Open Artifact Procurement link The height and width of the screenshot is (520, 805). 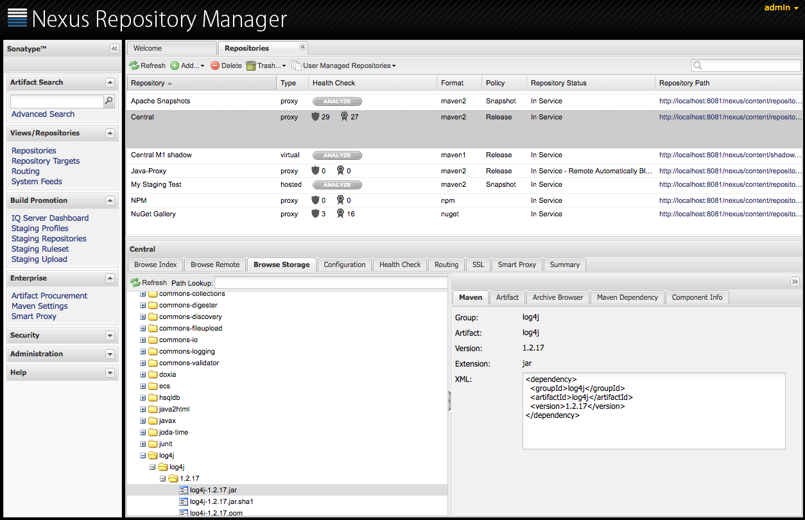(x=49, y=296)
